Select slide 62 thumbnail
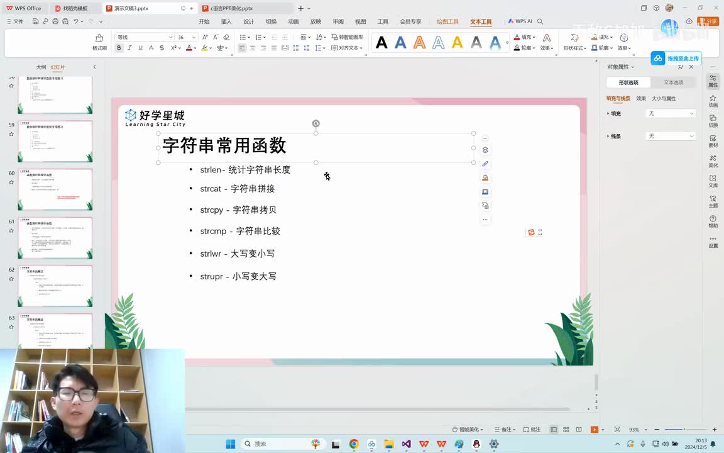The width and height of the screenshot is (724, 453). click(55, 286)
